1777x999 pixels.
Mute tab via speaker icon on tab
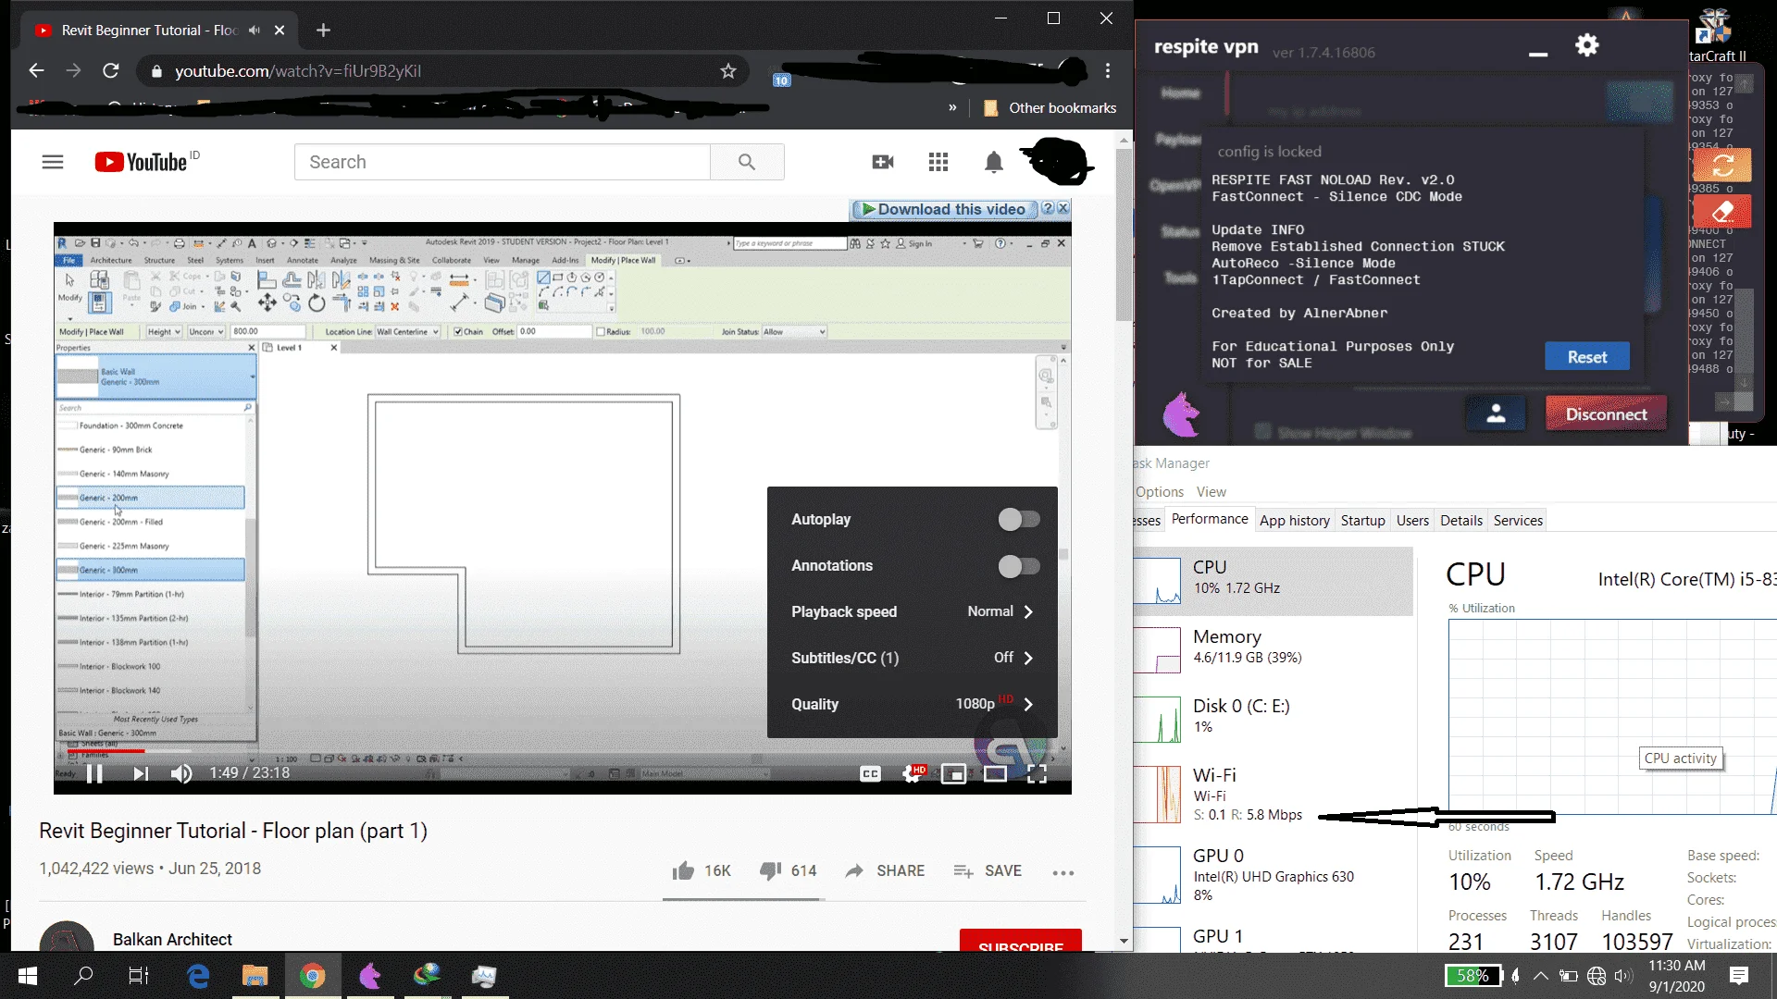(255, 31)
